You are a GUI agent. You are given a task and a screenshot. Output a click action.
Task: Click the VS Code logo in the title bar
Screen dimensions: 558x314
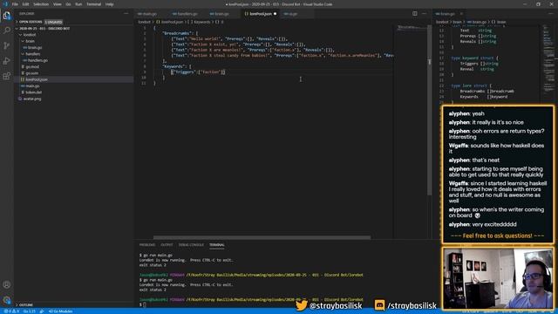click(x=5, y=4)
